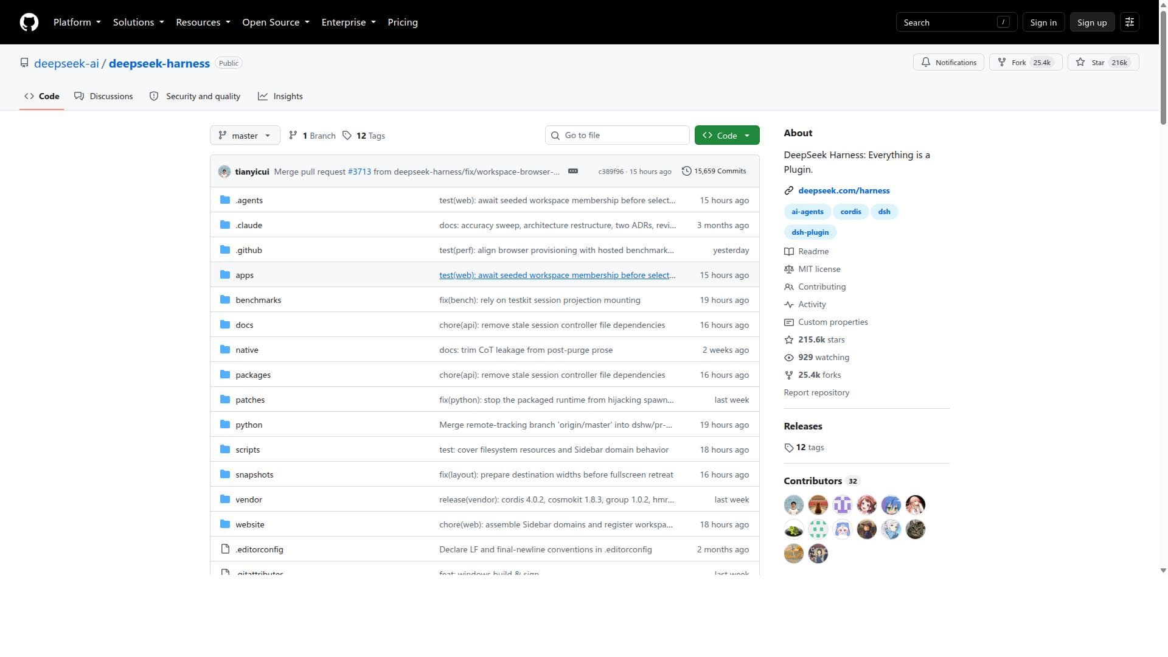The width and height of the screenshot is (1168, 657).
Task: Open the Contributing link
Action: (815, 287)
